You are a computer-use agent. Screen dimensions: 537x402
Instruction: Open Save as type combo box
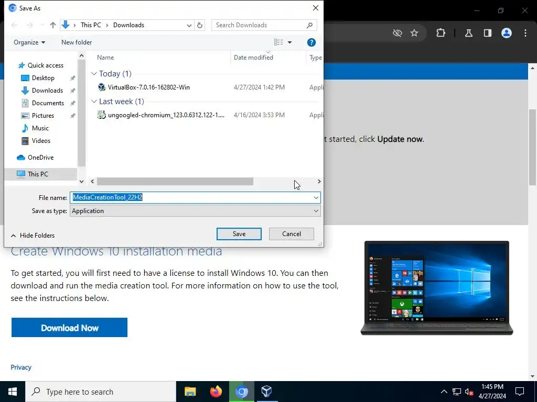(195, 211)
